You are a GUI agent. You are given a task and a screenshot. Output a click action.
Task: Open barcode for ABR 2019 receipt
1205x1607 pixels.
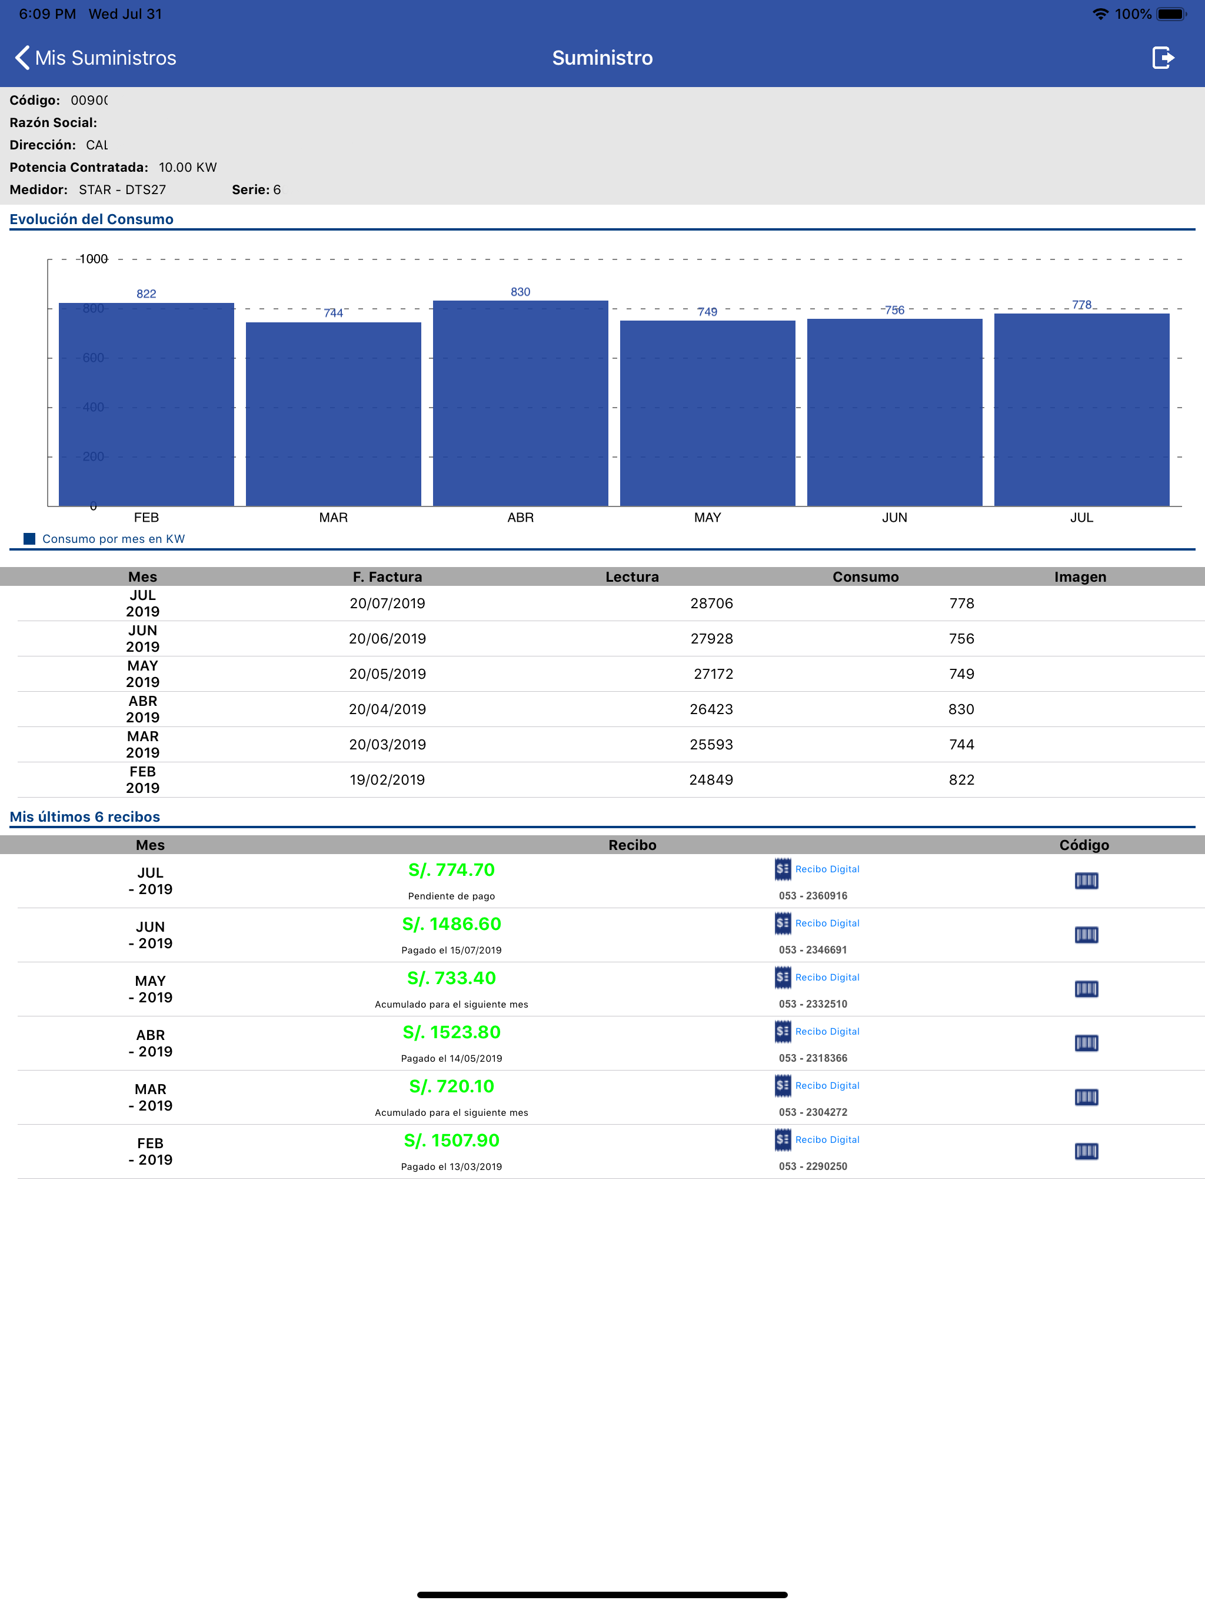pos(1086,1043)
